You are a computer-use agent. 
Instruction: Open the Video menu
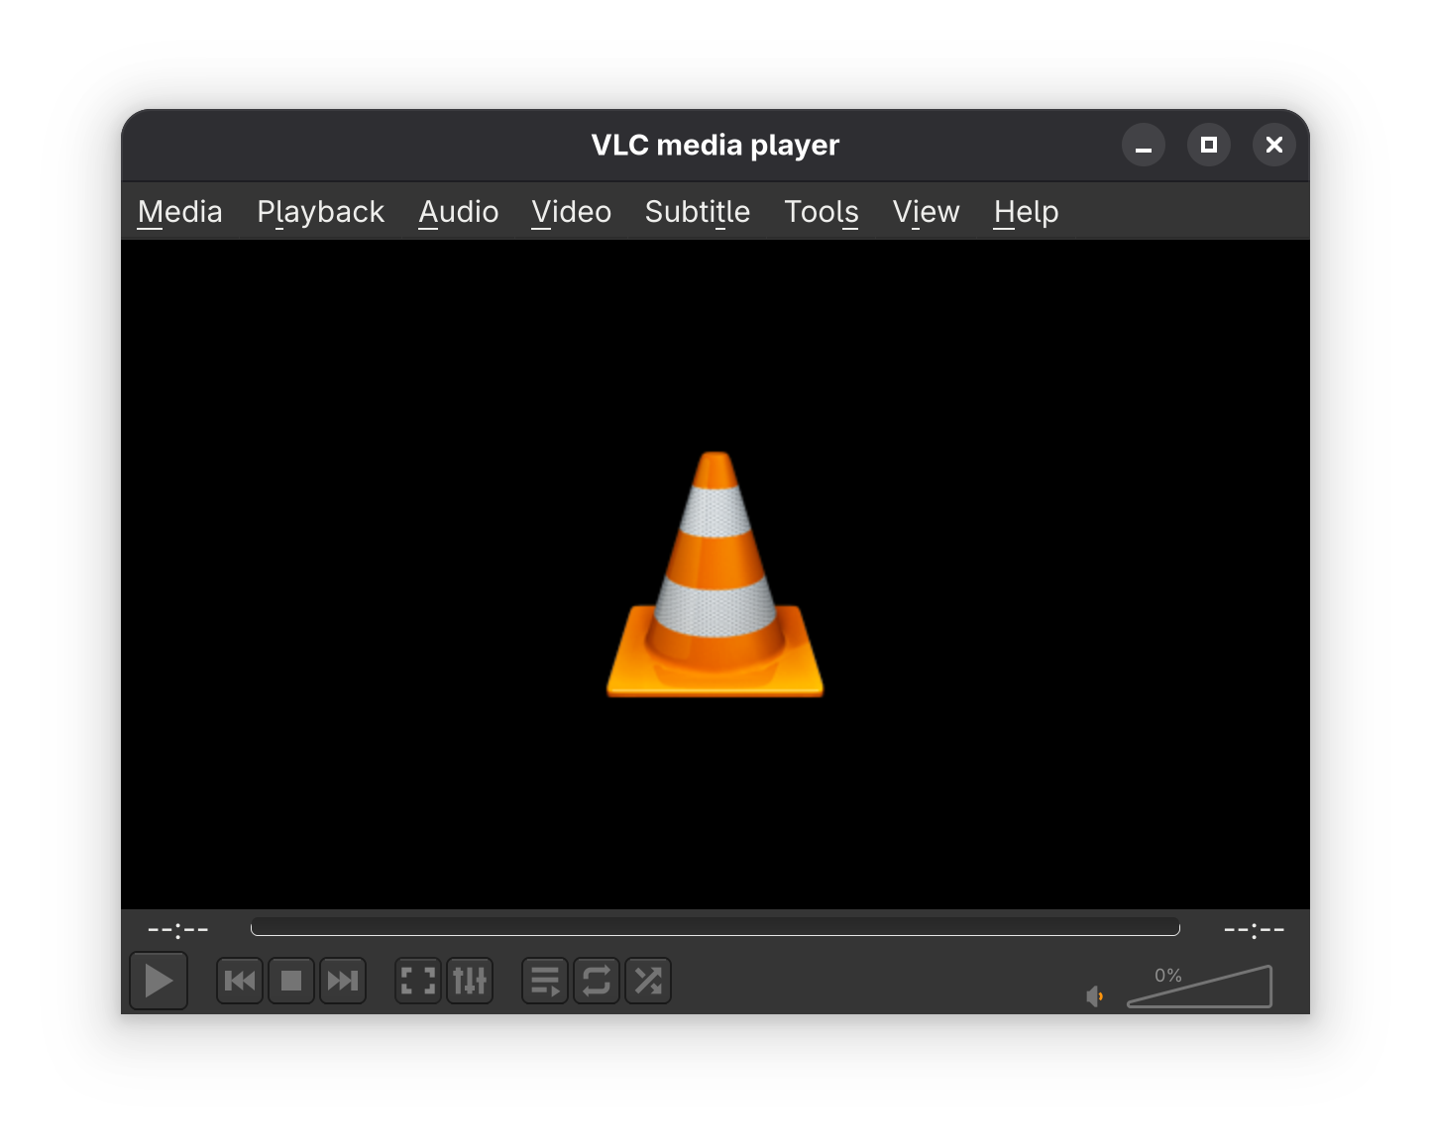tap(572, 212)
